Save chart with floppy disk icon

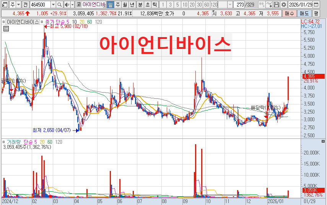[276, 4]
